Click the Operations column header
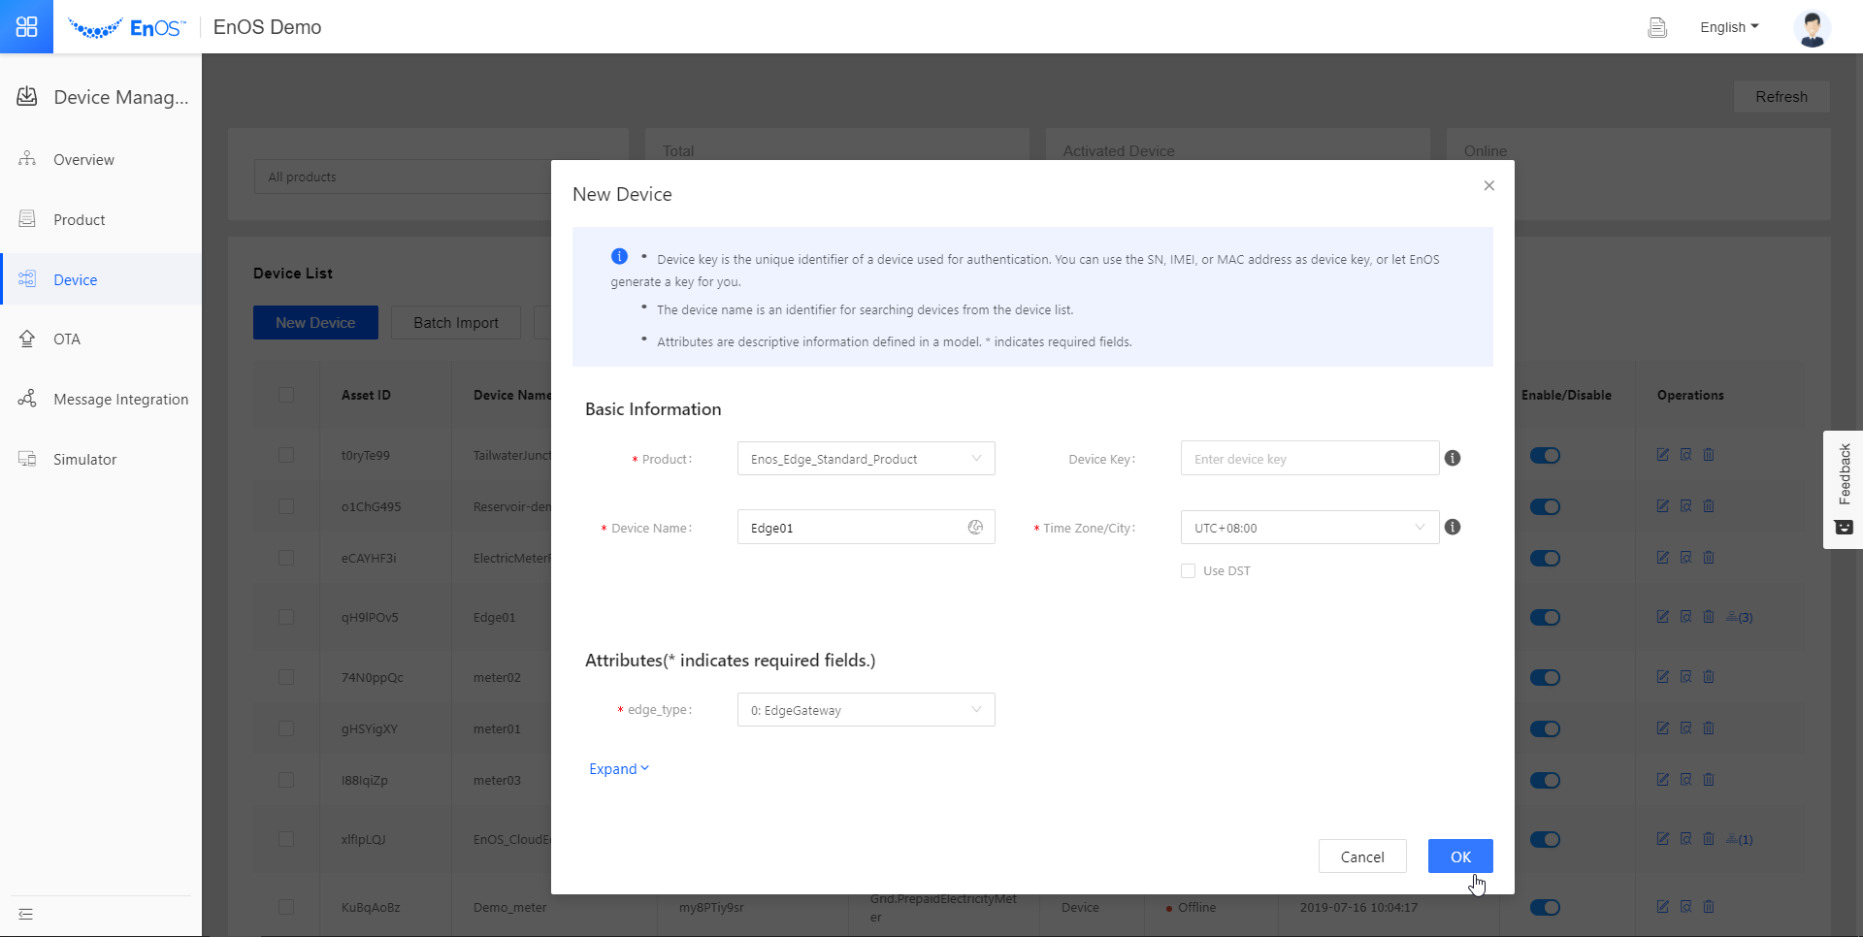The height and width of the screenshot is (937, 1863). (x=1690, y=395)
